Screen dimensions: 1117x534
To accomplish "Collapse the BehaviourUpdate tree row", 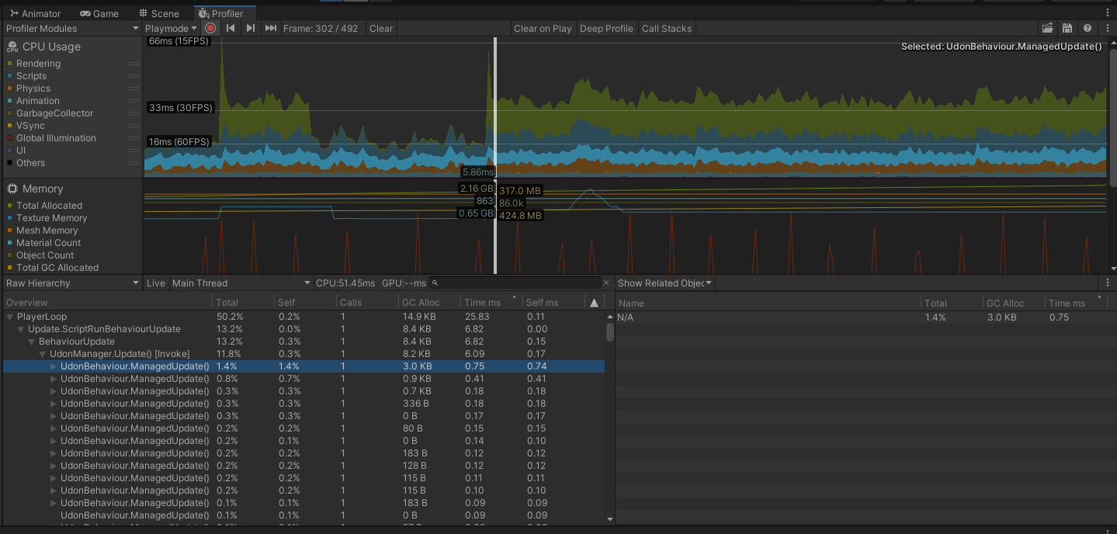I will 32,342.
